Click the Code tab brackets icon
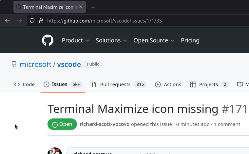This screenshot has width=249, height=154. (17, 85)
